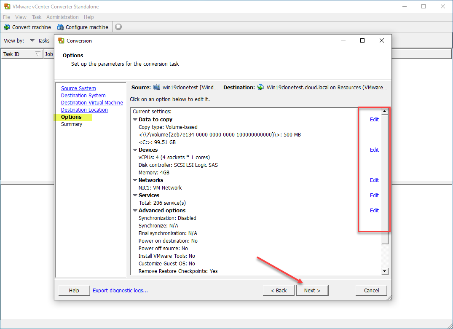Edit the Networks settings
453x329 pixels.
[x=374, y=180]
